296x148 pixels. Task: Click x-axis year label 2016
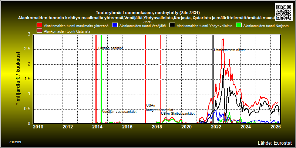point(127,127)
